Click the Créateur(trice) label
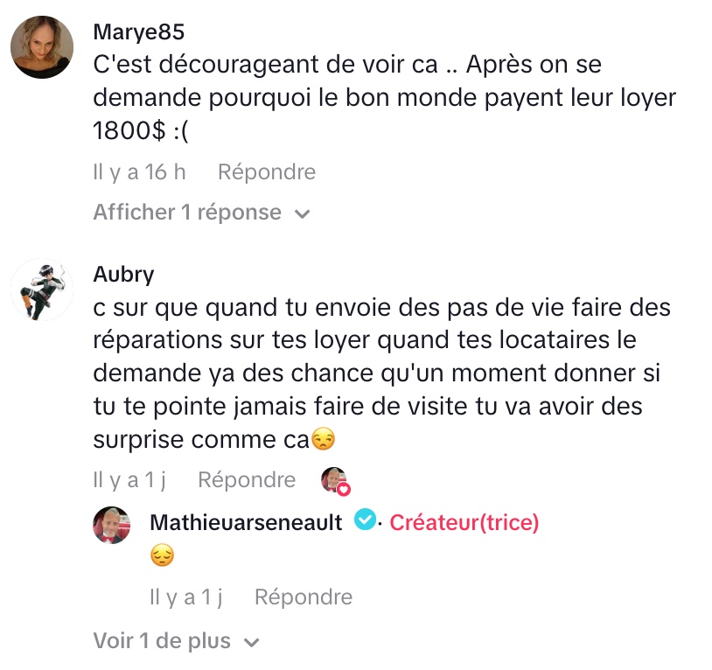 click(x=464, y=522)
